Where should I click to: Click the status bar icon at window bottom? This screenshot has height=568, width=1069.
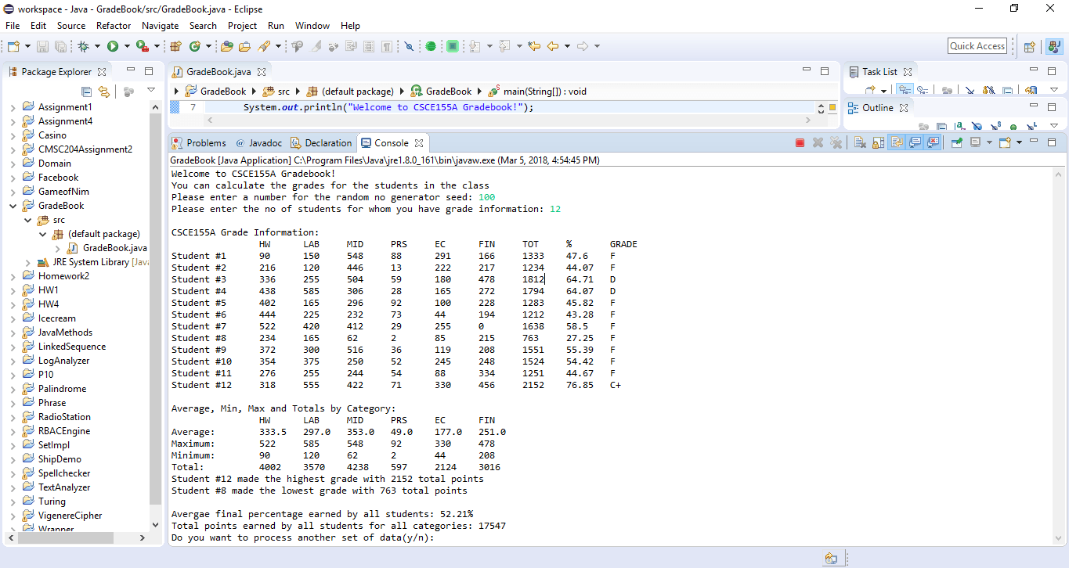831,559
